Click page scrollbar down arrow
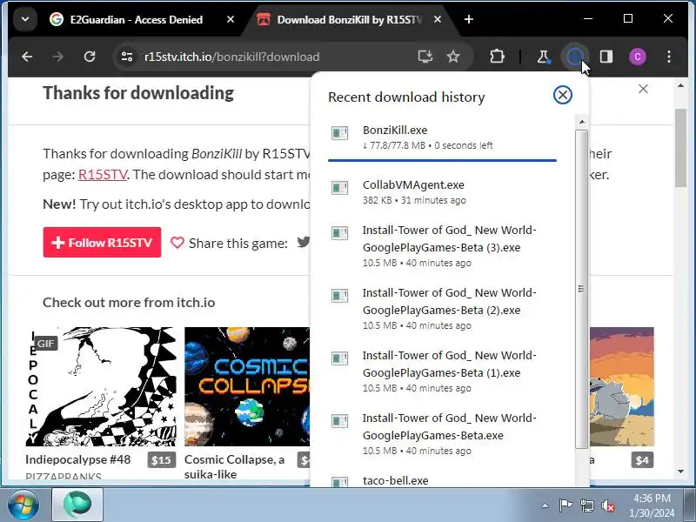Viewport: 696px width, 522px height. (681, 472)
